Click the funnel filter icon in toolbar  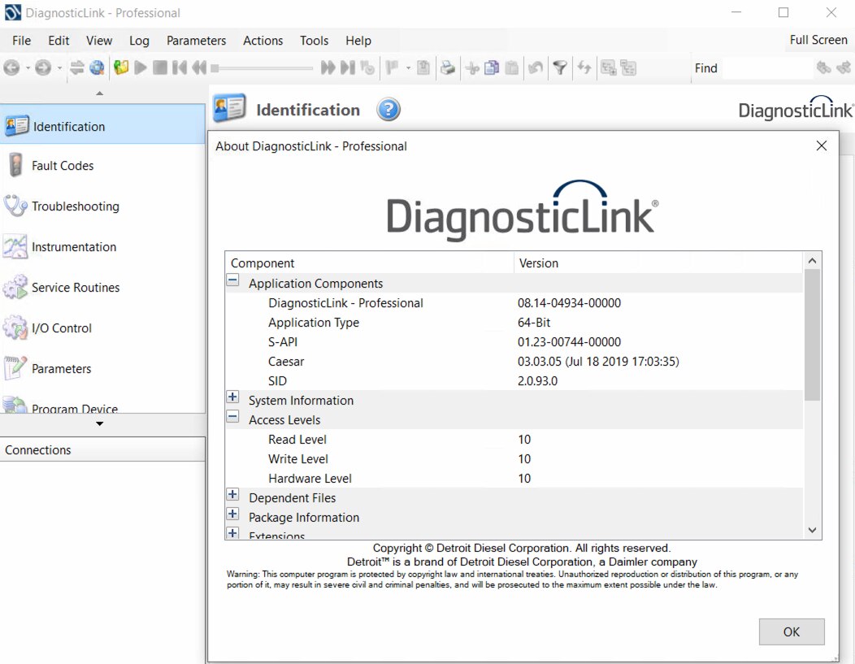pyautogui.click(x=560, y=67)
